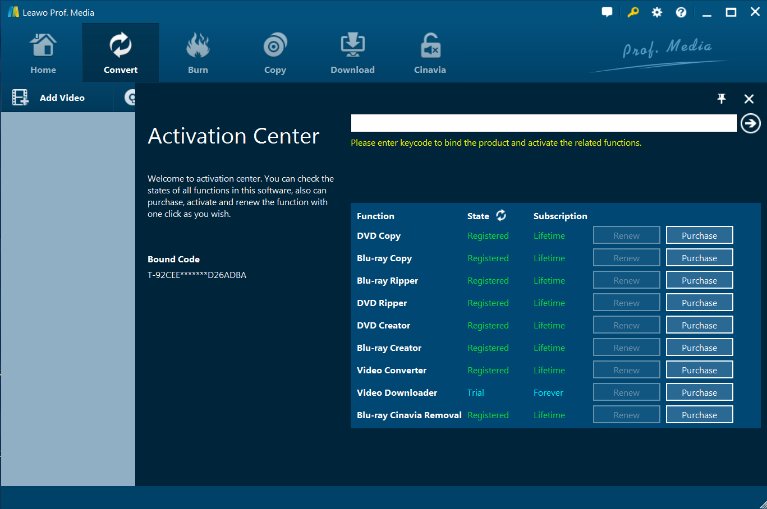Image resolution: width=767 pixels, height=509 pixels.
Task: Click the keycode input field
Action: (x=543, y=123)
